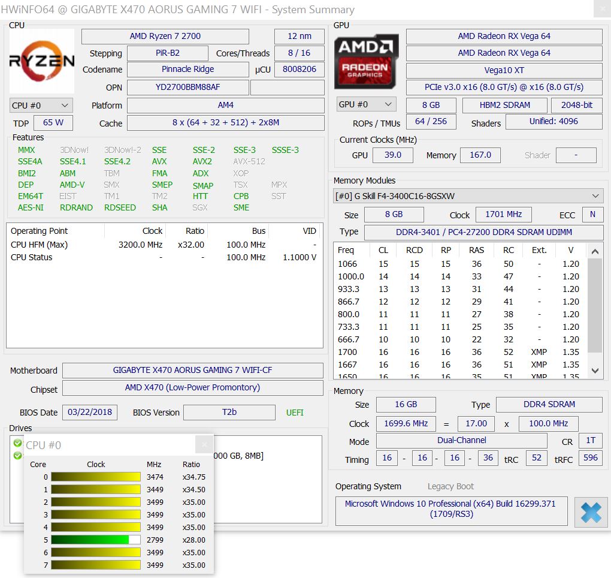Click the AVX2 feature label

click(202, 161)
